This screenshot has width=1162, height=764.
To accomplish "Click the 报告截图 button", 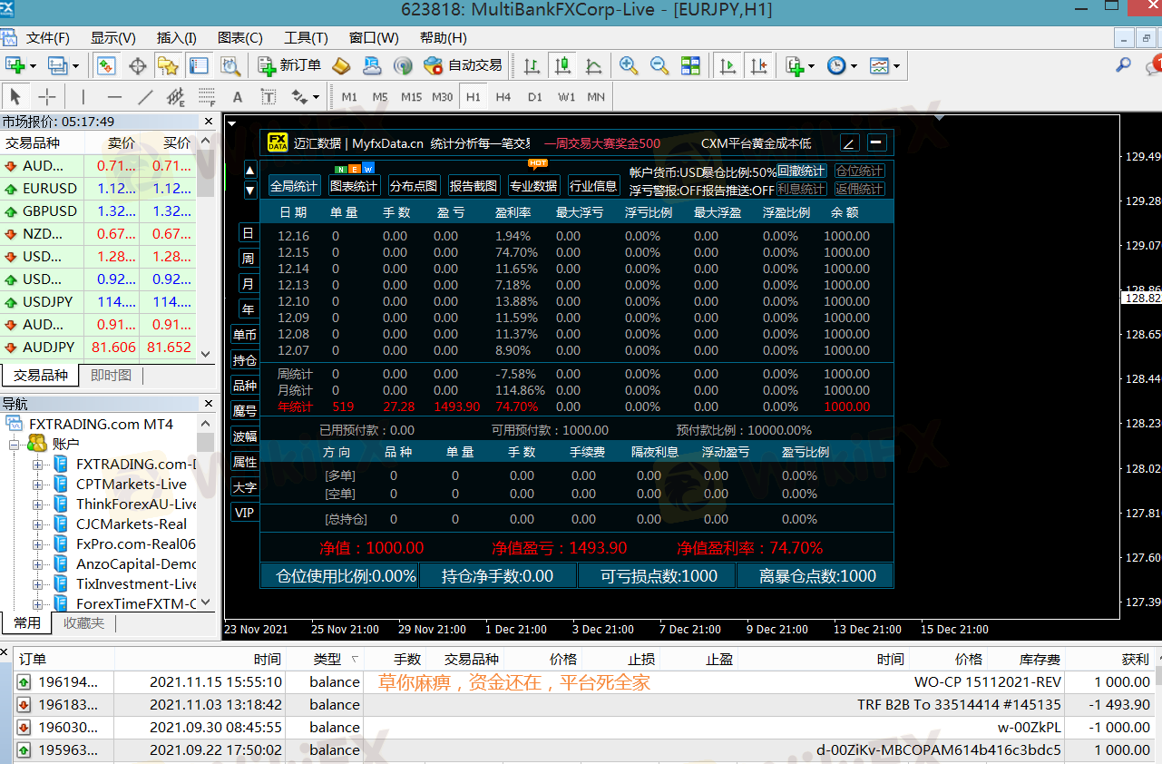I will (x=474, y=186).
